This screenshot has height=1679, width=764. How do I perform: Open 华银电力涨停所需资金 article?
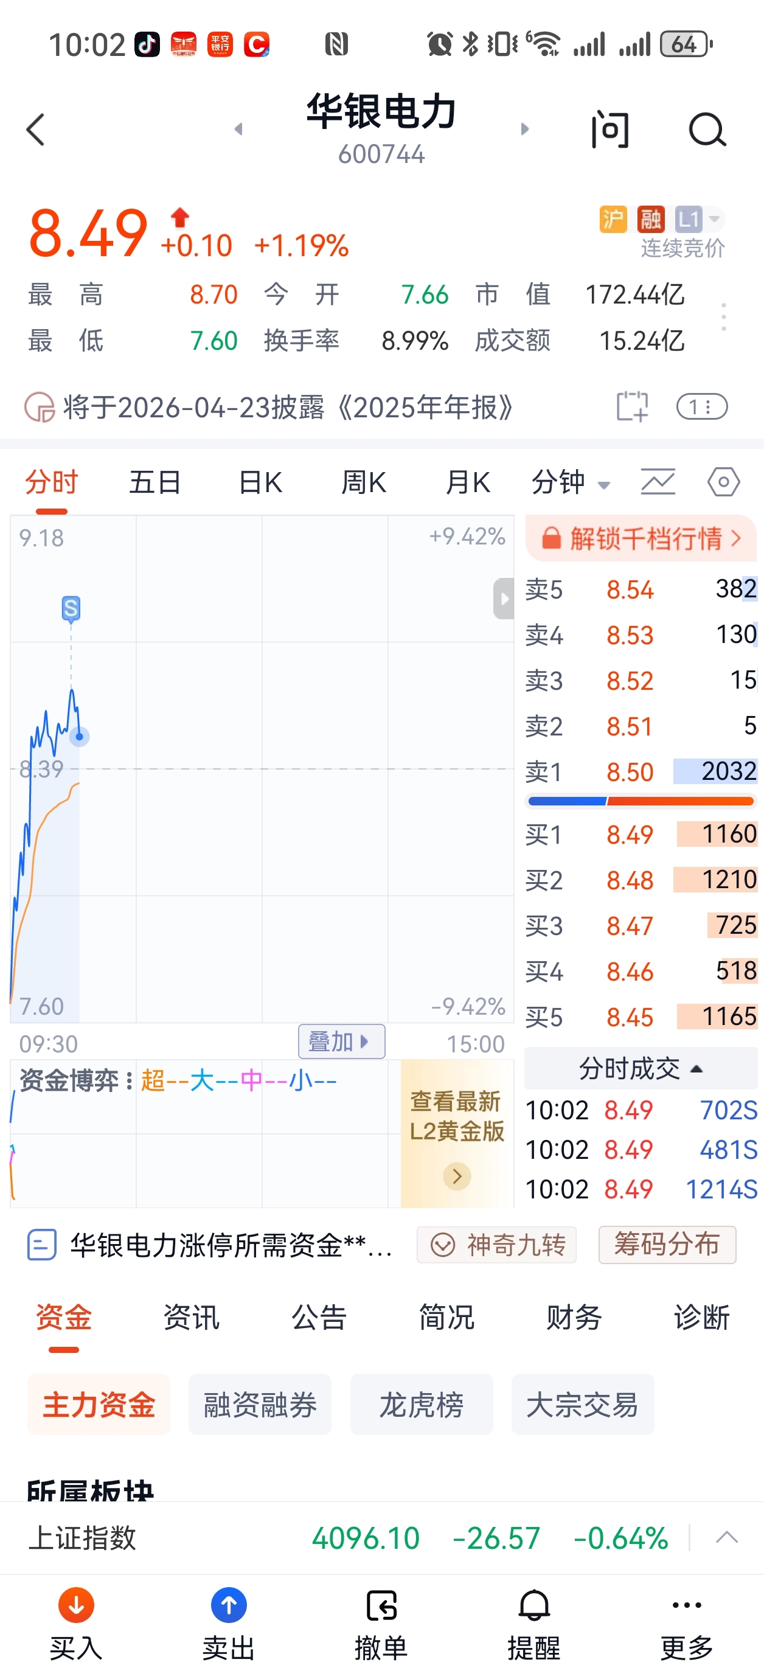coord(231,1245)
